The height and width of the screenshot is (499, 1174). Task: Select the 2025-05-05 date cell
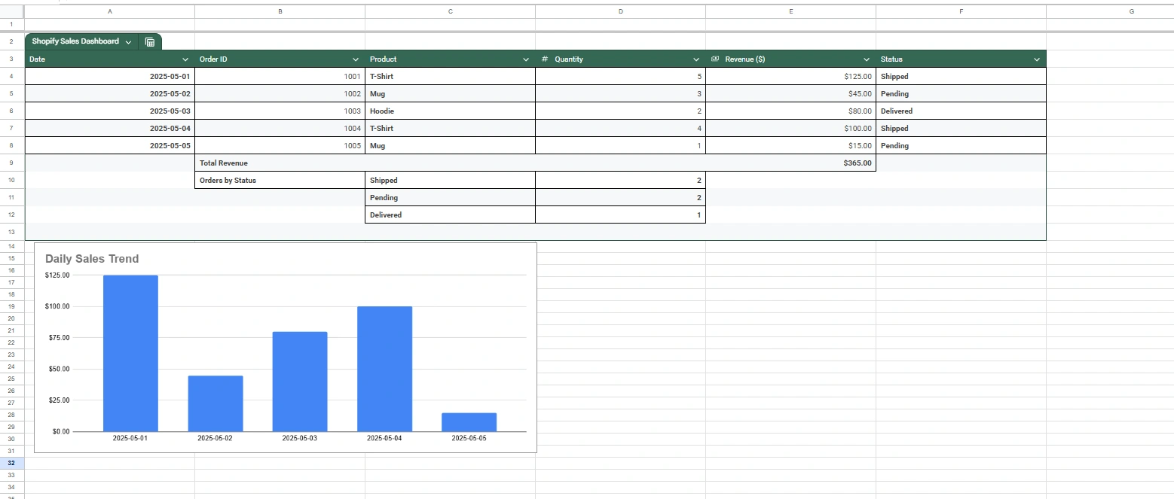point(110,146)
